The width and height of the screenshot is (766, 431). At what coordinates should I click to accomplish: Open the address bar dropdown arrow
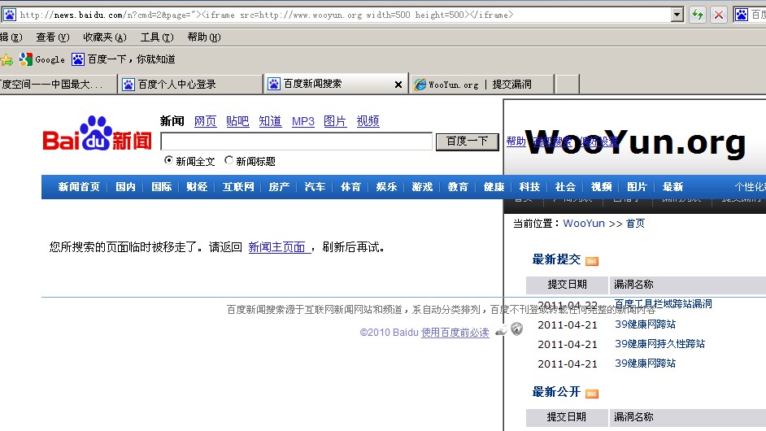677,15
